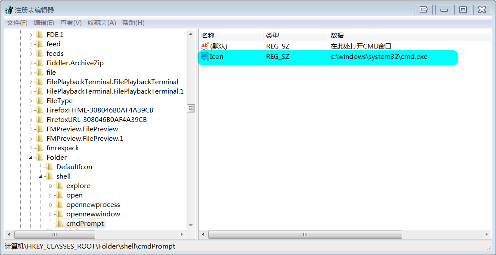Click the DefaultIcon folder icon

pos(50,167)
